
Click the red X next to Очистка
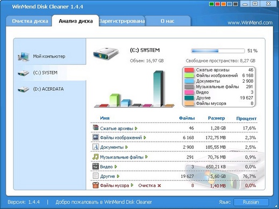click(159, 186)
